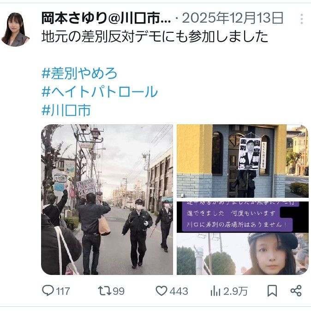Open the poster's profile avatar
Screen dimensions: 311x311
tap(15, 30)
